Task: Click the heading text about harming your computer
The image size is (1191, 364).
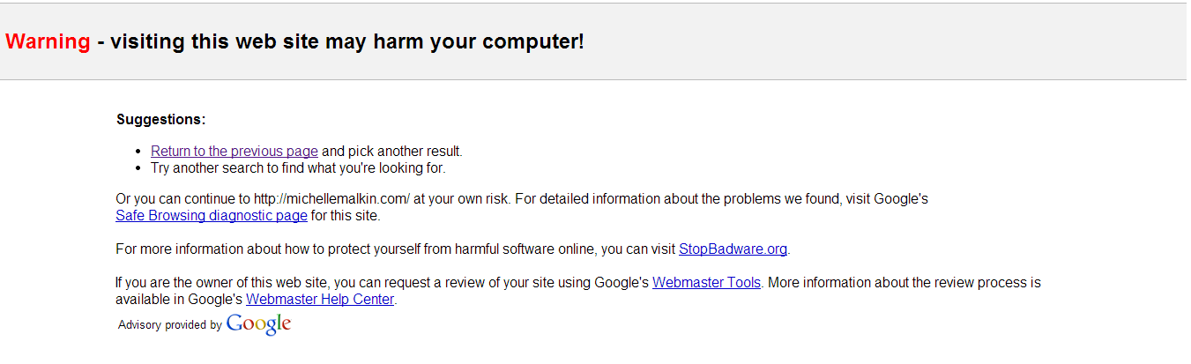Action: (x=340, y=41)
